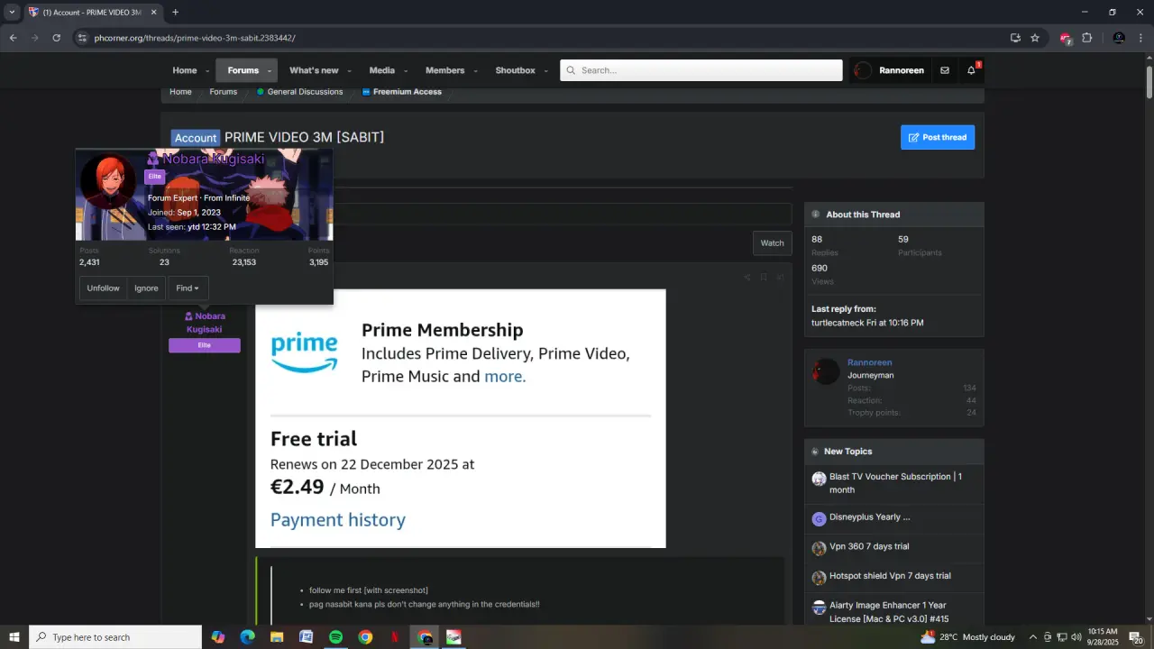Go to the Home nav item
The width and height of the screenshot is (1154, 649).
[x=185, y=70]
